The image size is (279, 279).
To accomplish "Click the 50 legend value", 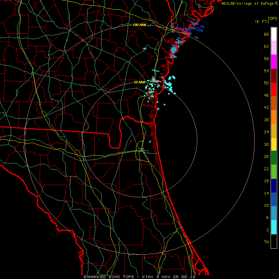I will pyautogui.click(x=266, y=83).
